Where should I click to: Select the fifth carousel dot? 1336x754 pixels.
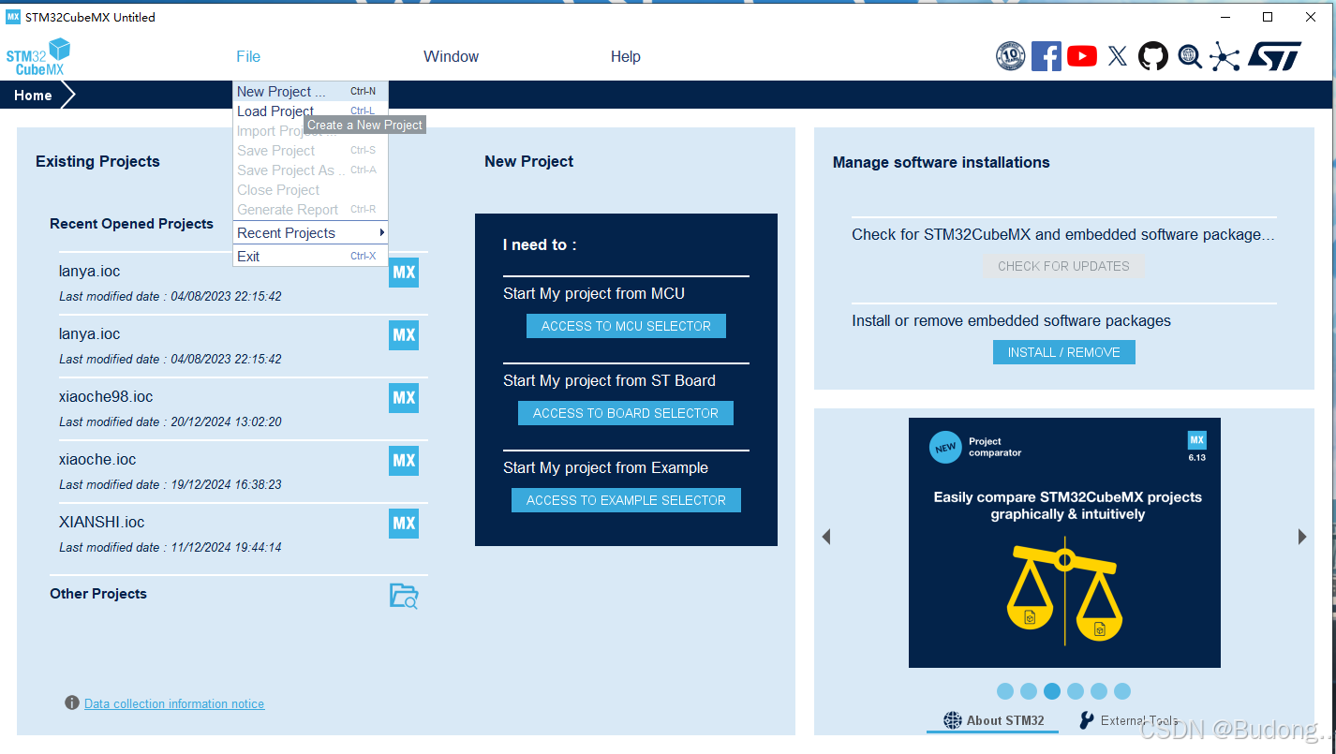coord(1099,691)
